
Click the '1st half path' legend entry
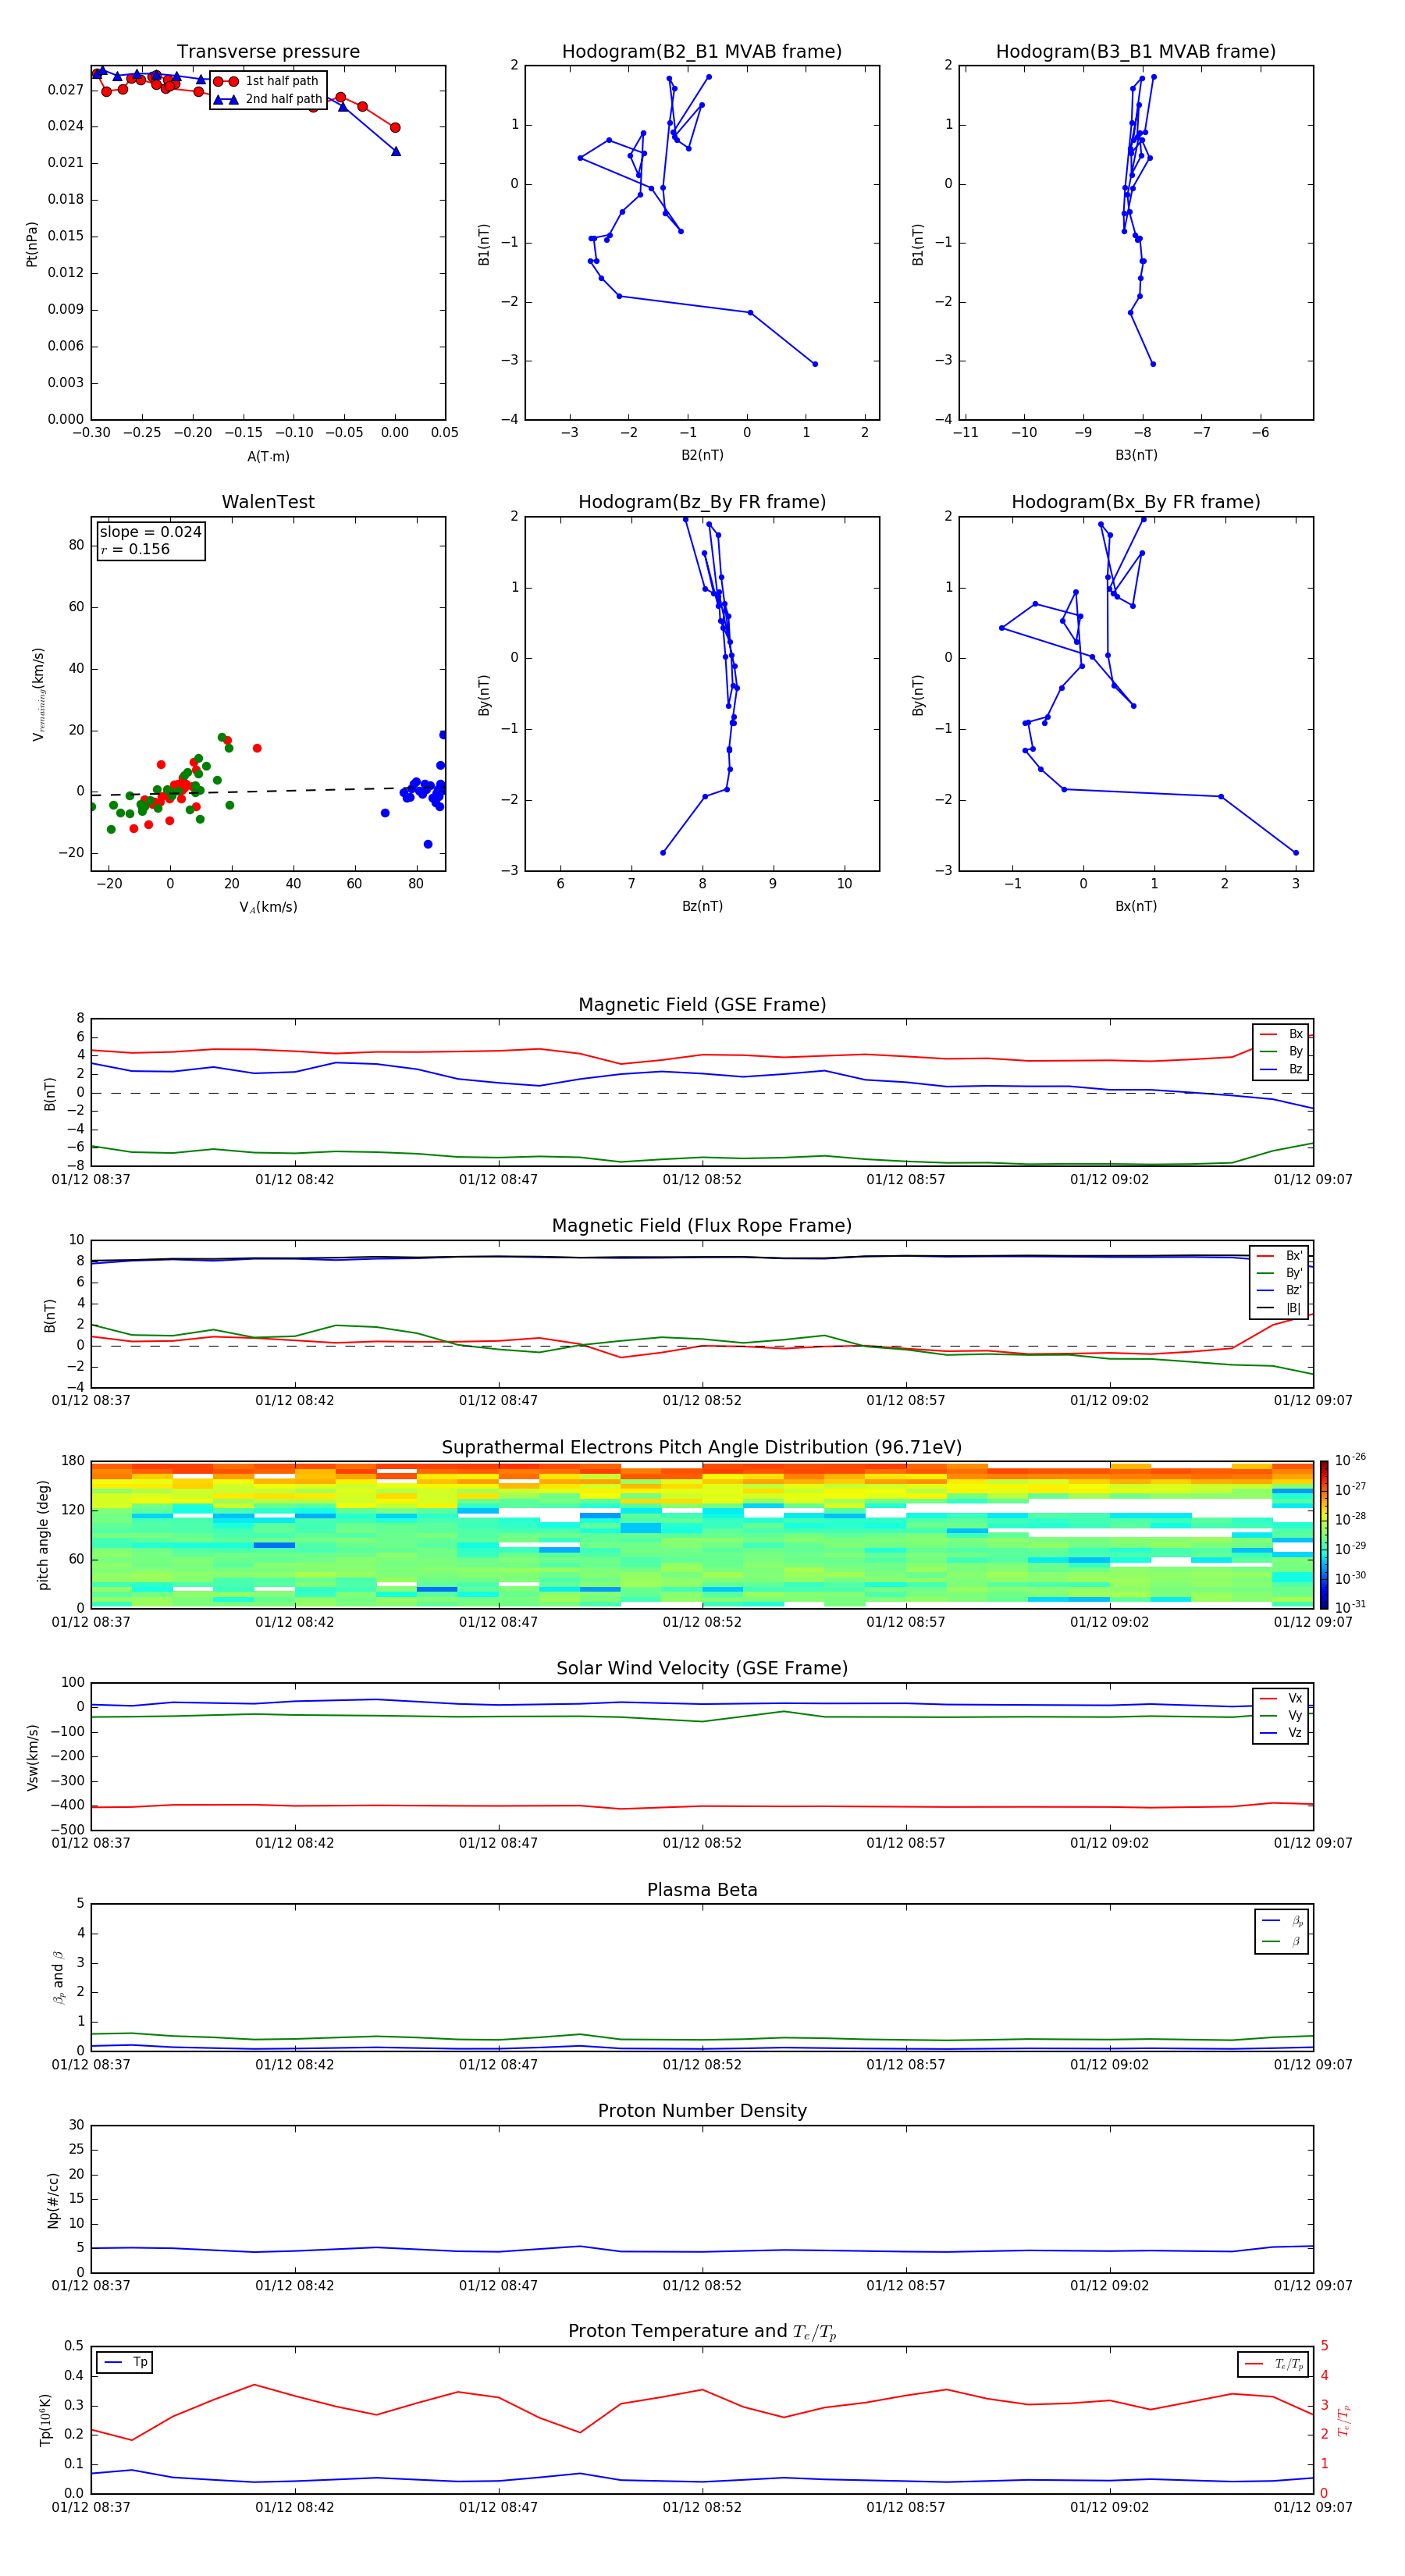pyautogui.click(x=266, y=81)
